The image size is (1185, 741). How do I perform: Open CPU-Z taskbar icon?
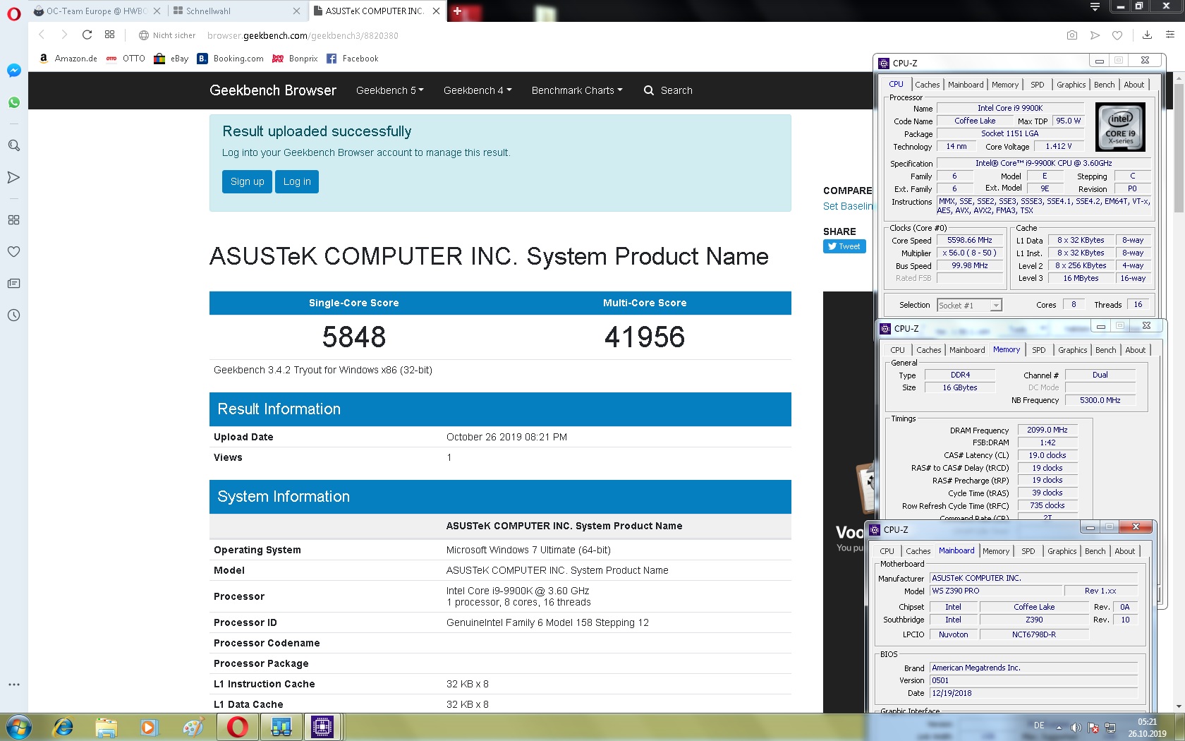click(322, 727)
